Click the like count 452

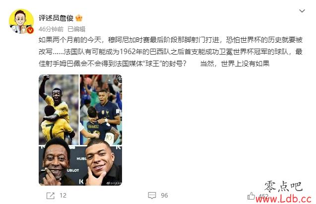263,196
